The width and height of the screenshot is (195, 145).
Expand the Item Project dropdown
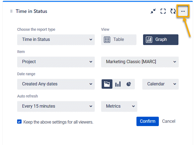pos(56,62)
